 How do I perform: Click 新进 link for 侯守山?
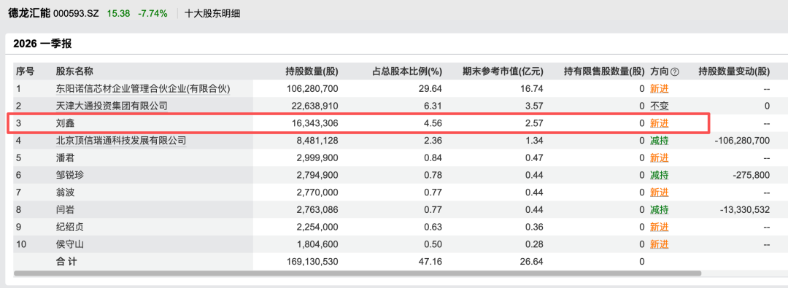[660, 244]
